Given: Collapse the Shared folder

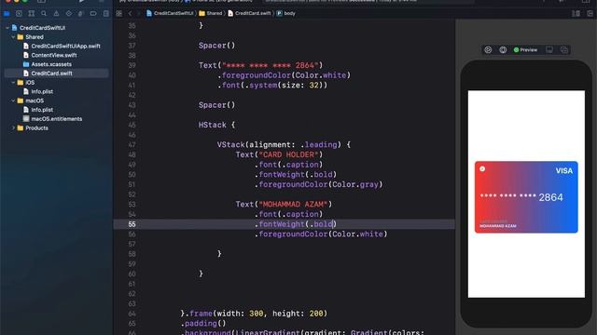Looking at the screenshot, I should pos(13,37).
